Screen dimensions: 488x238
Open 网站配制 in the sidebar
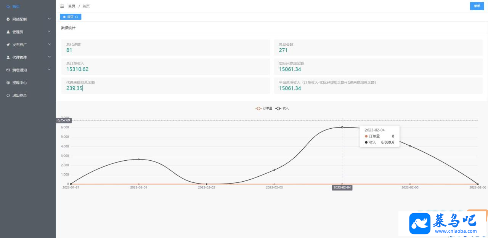tap(28, 19)
